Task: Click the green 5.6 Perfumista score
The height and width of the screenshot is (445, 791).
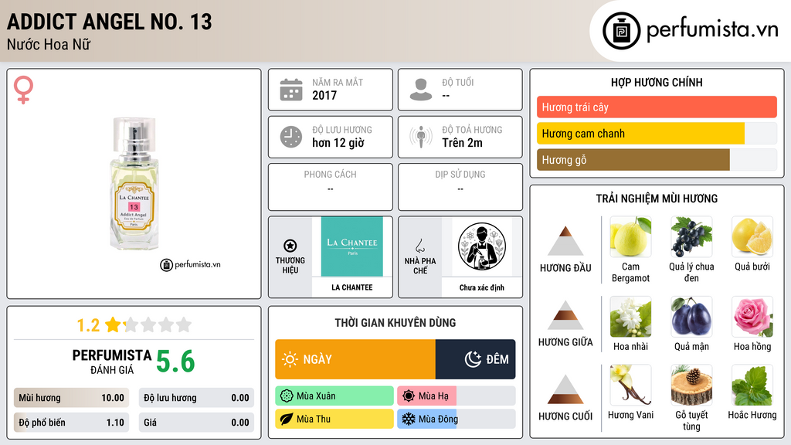Action: pos(175,362)
